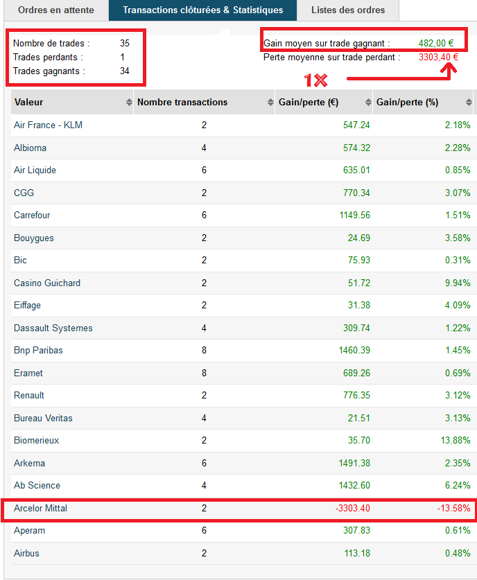The width and height of the screenshot is (477, 580).
Task: Select the -3303.40 Arcelor Mittal loss cell
Action: 353,508
